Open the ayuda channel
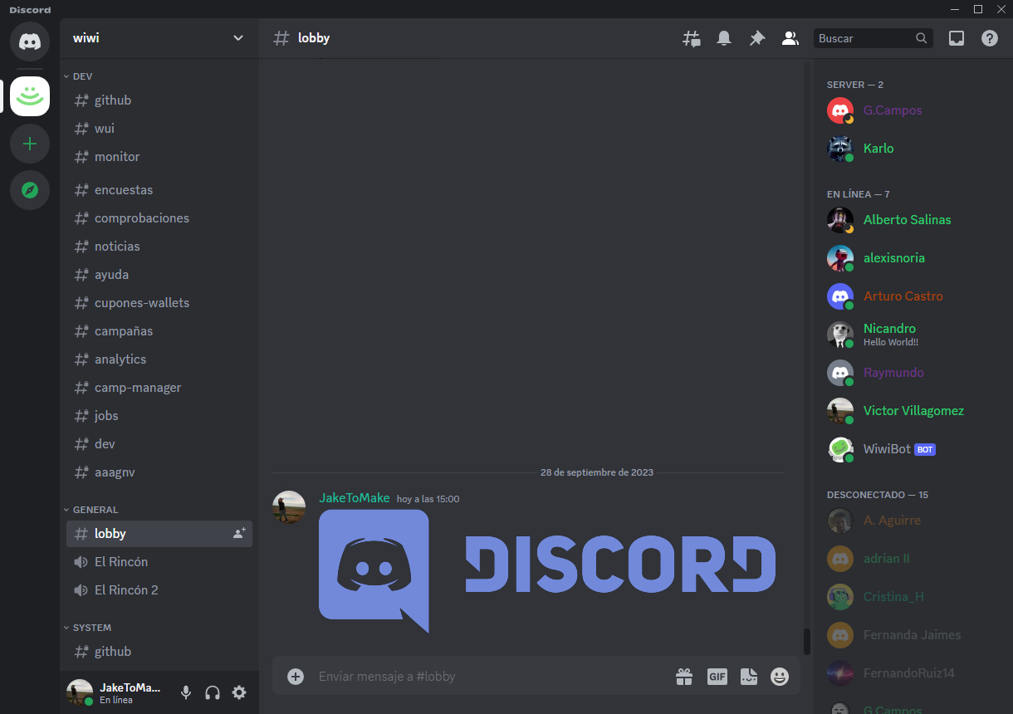Screen dimensions: 1013x714 (159, 275)
